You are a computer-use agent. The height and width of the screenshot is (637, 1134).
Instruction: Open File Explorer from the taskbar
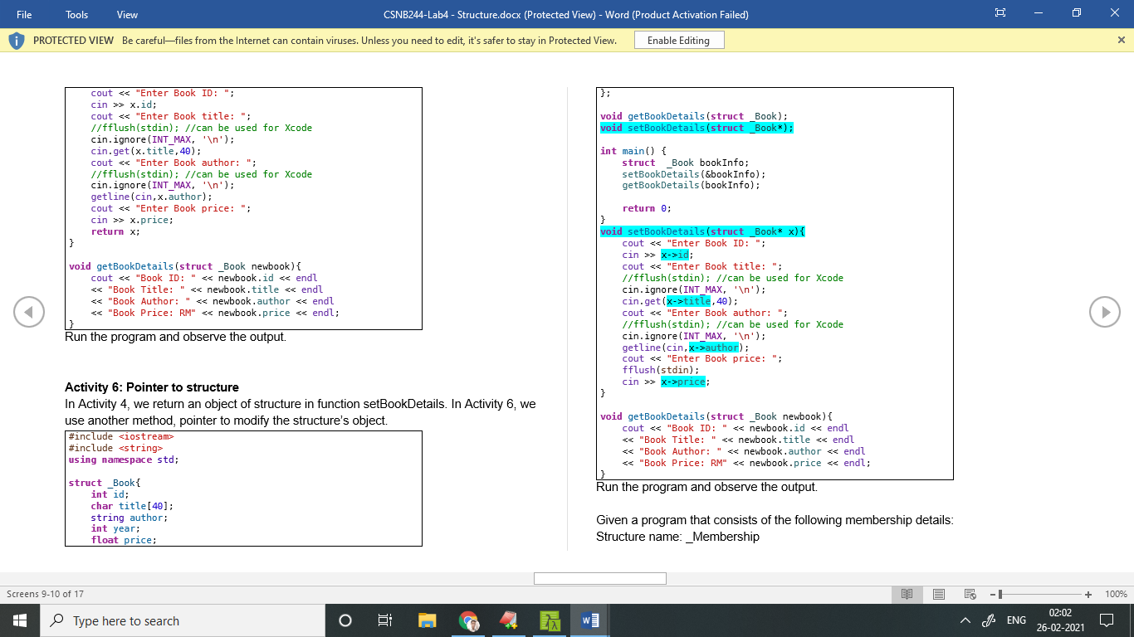(x=427, y=620)
